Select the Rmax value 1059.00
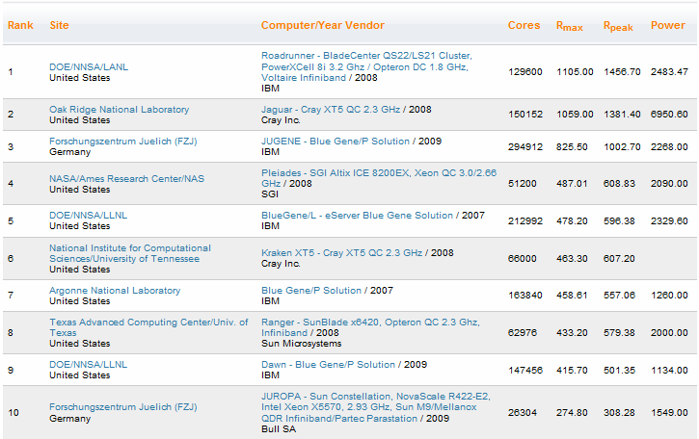 point(575,114)
